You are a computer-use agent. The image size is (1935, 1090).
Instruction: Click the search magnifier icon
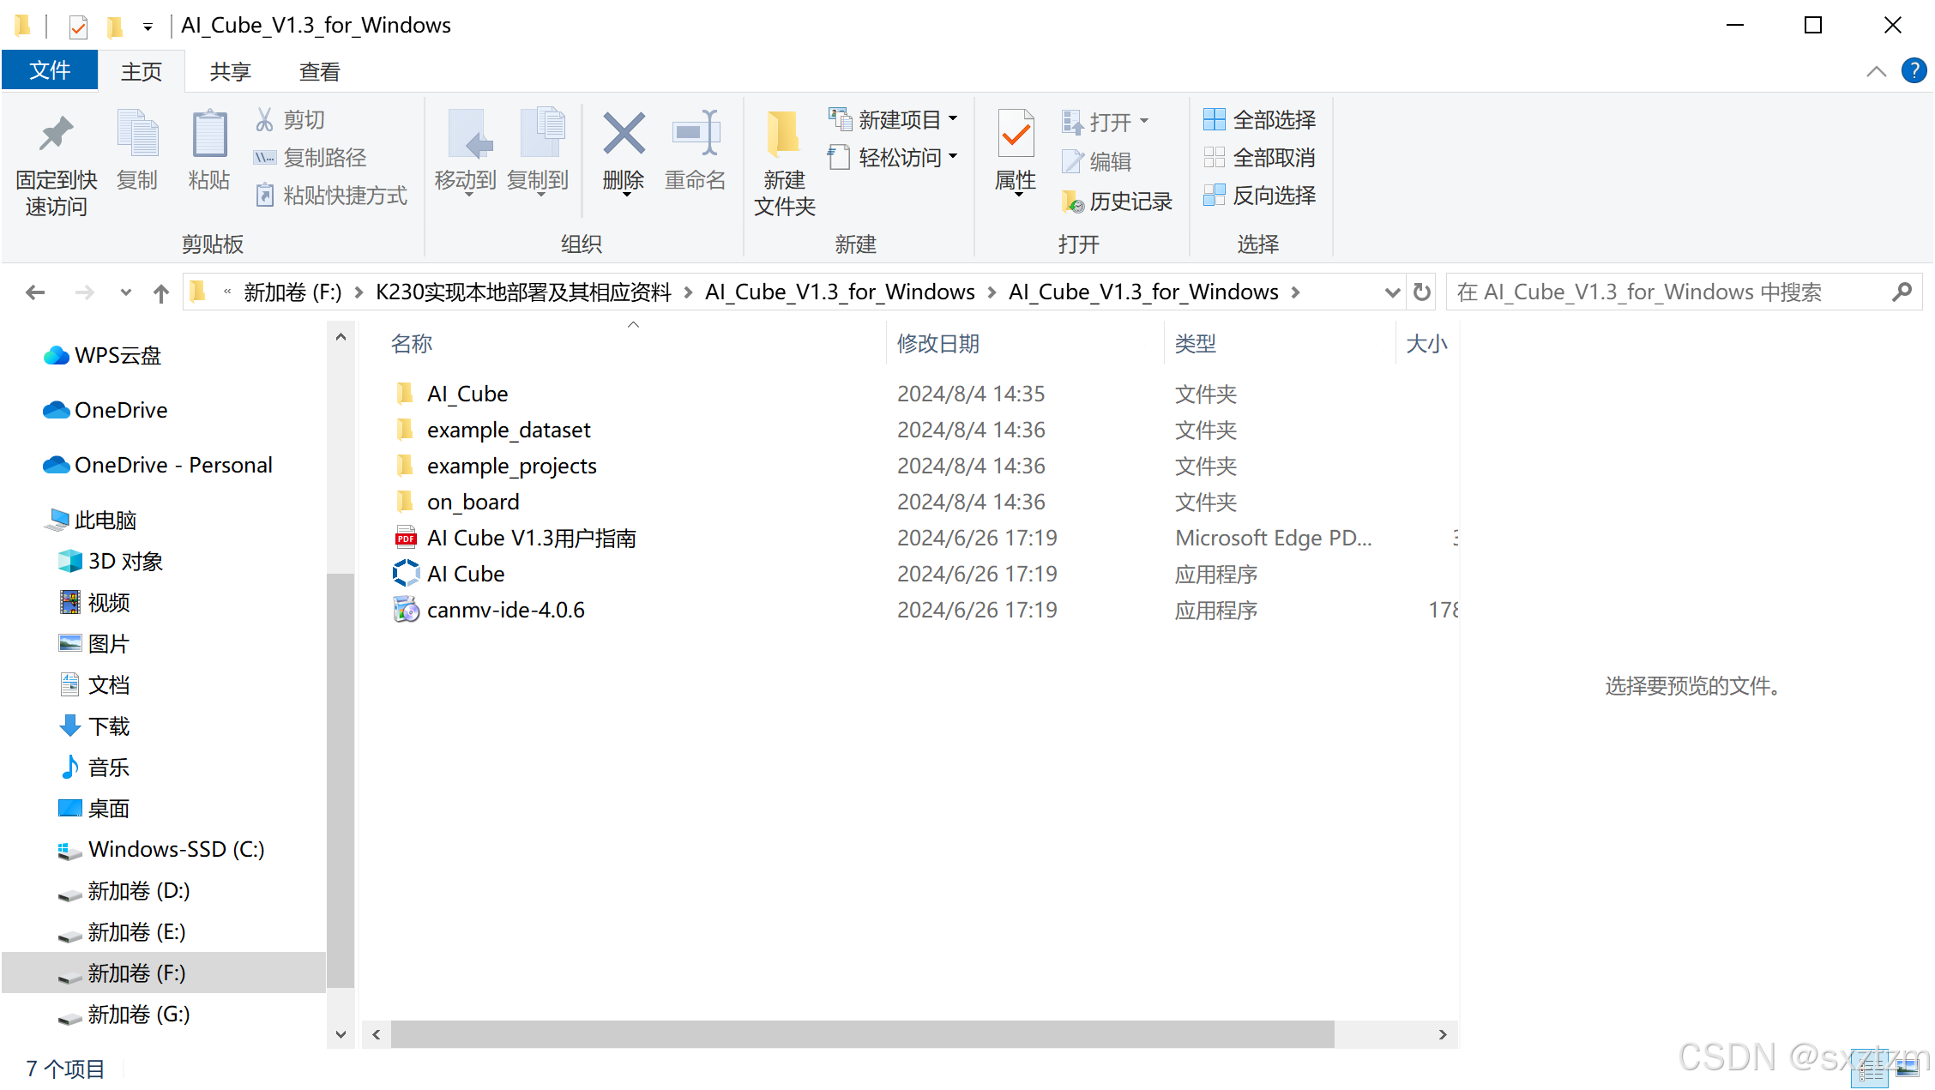(1902, 292)
